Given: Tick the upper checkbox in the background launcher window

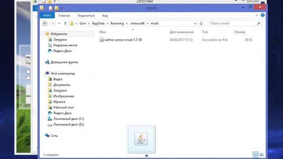Looking at the screenshot, I should coord(28,72).
